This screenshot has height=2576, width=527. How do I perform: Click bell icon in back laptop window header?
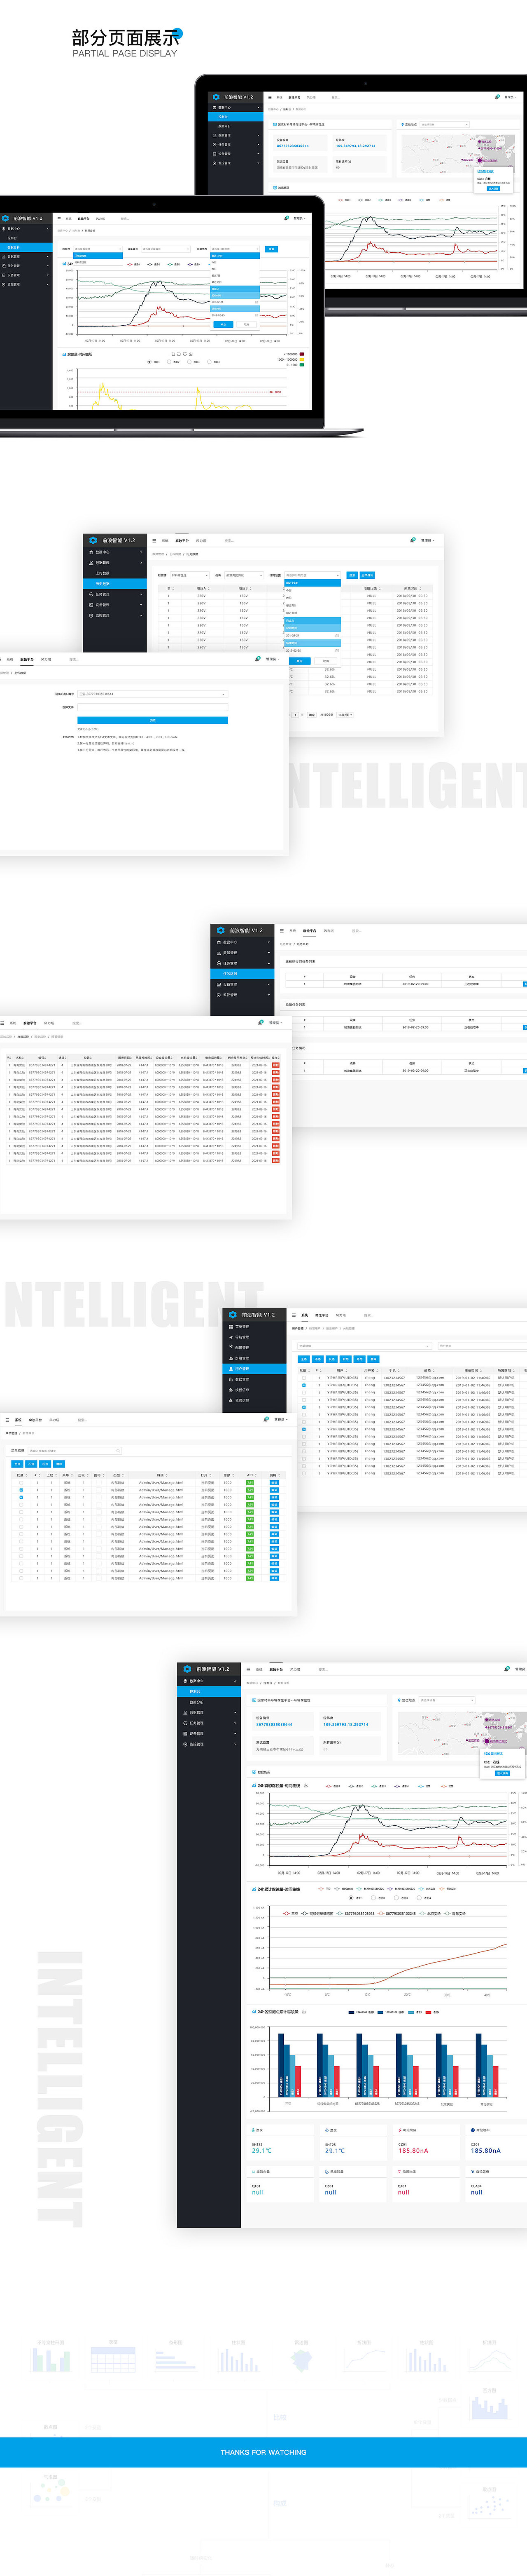coord(497,97)
